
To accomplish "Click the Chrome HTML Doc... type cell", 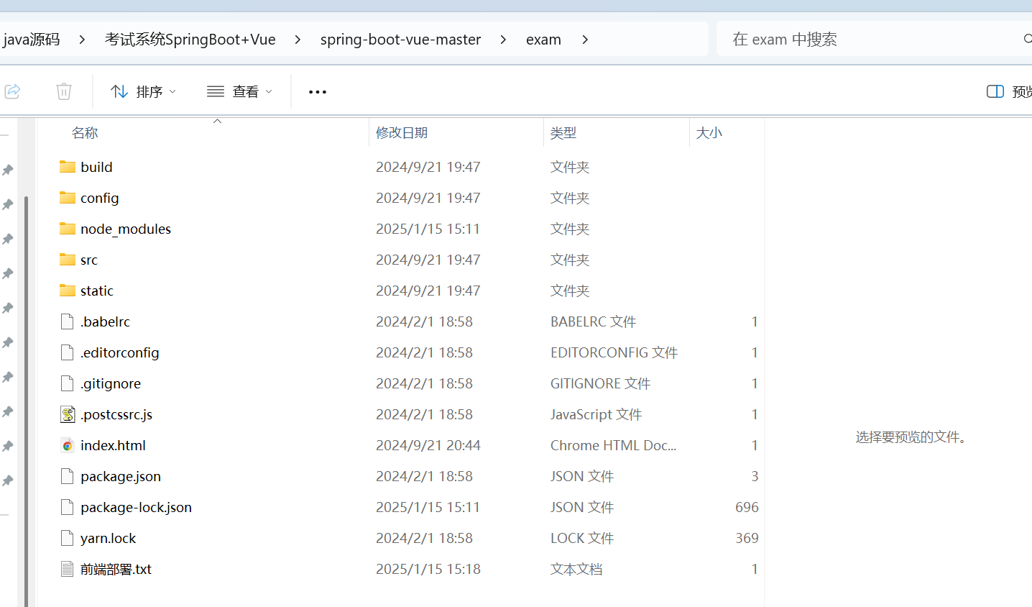I will pyautogui.click(x=614, y=445).
